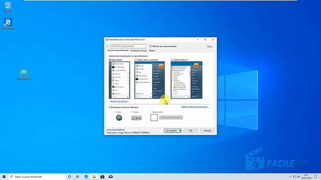Screen dimensions: 321x180
Task: Launch Microsoft Edge from the taskbar
Action: pyautogui.click(x=86, y=176)
